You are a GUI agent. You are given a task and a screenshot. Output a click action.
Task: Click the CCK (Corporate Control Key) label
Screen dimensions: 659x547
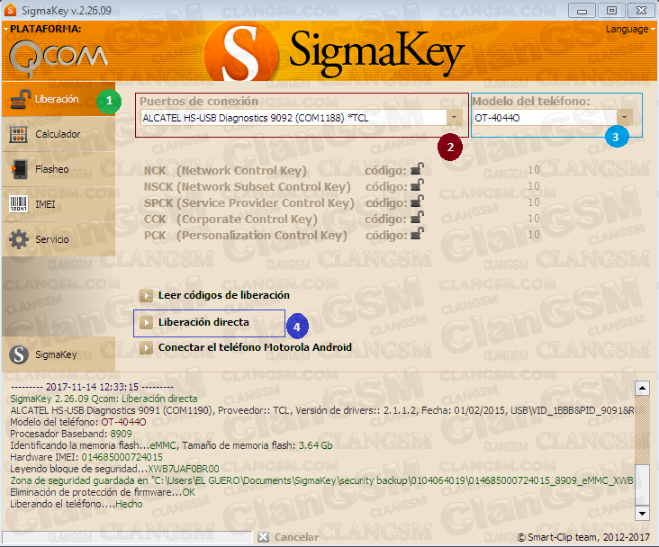[230, 220]
